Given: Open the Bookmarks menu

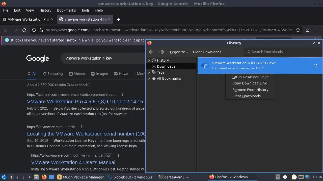Looking at the screenshot, I should [x=66, y=10].
